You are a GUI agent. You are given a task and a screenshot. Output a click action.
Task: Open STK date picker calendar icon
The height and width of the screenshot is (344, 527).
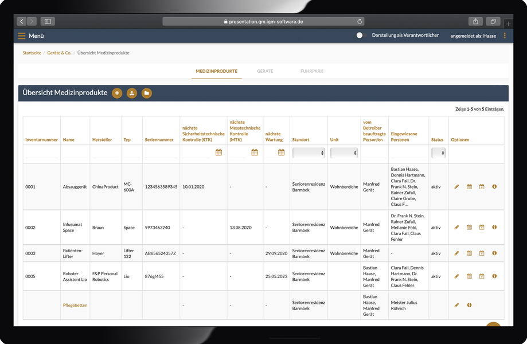coord(218,153)
